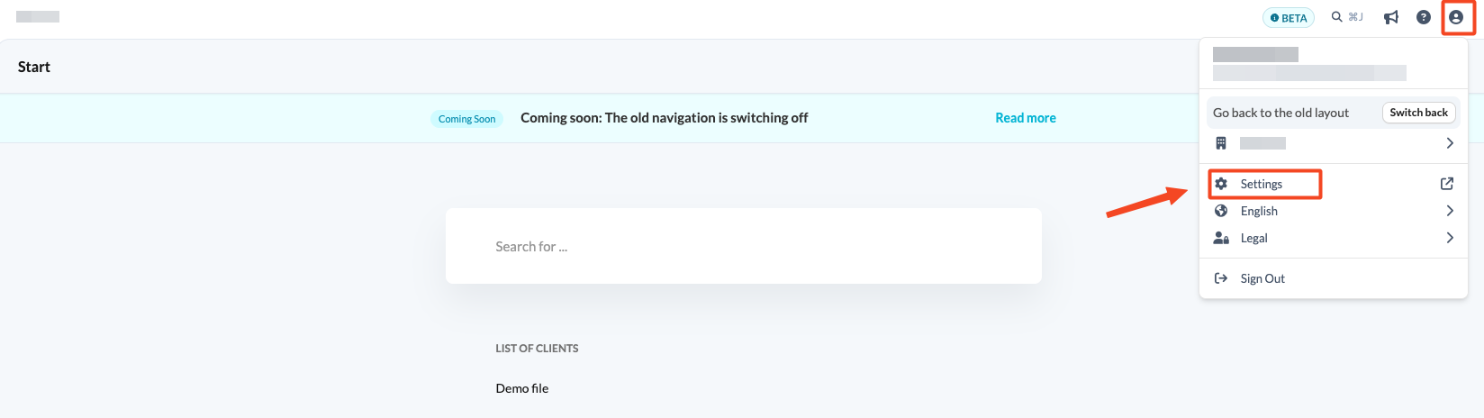Choose Sign Out in the menu
This screenshot has height=418, width=1484.
[x=1262, y=278]
